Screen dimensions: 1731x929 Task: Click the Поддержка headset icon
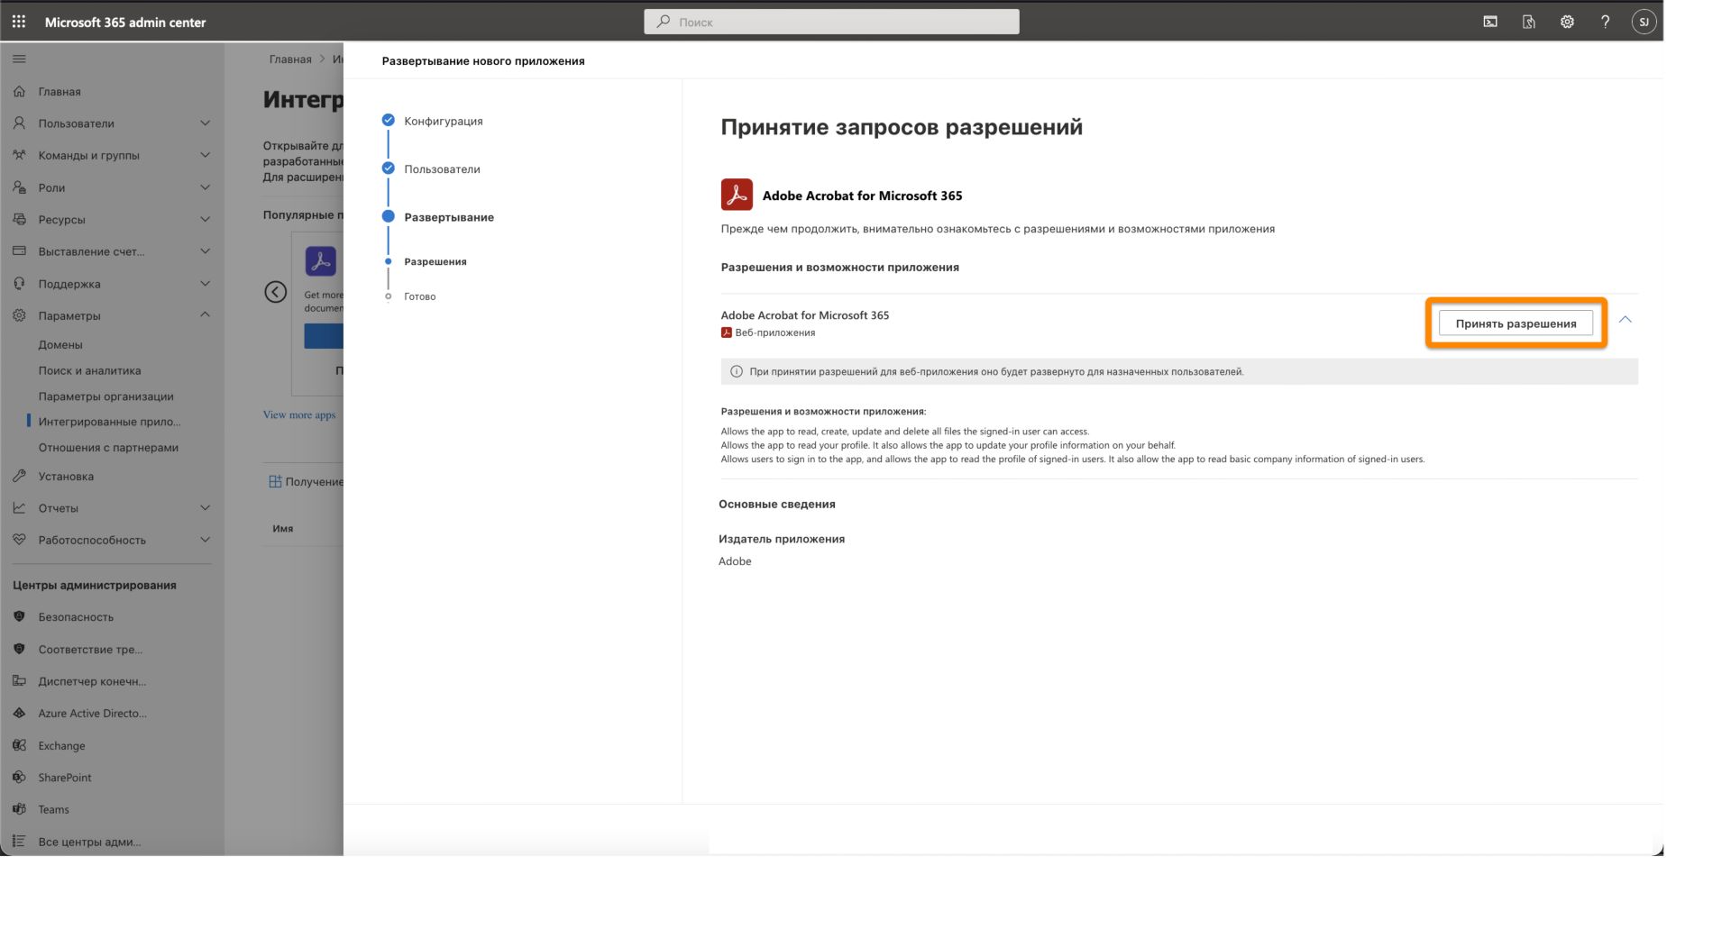[x=19, y=283]
